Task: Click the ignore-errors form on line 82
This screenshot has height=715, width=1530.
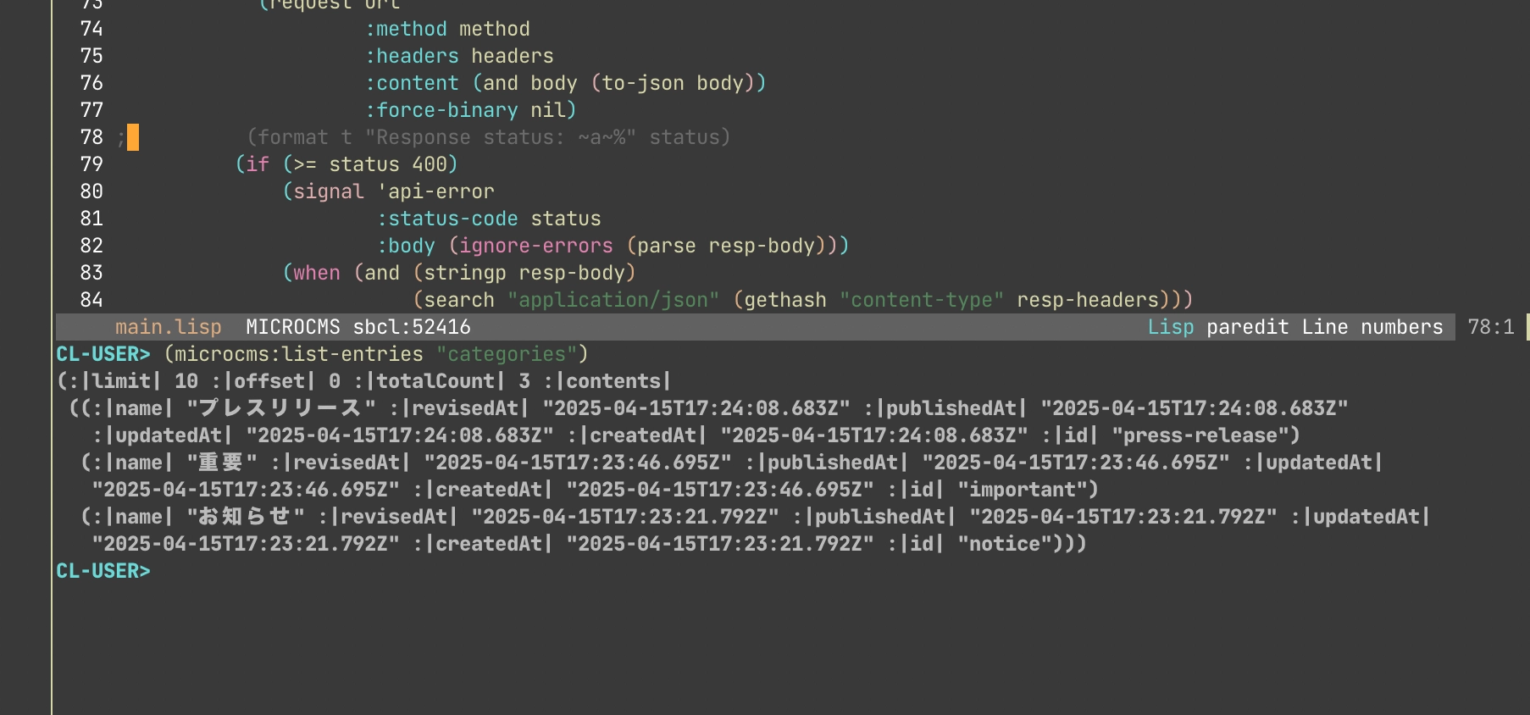Action: click(x=536, y=246)
